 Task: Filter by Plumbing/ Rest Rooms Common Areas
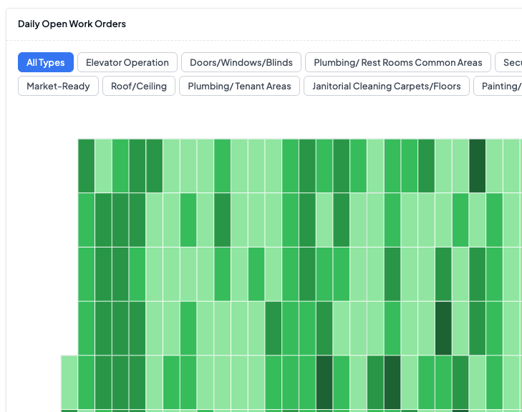click(x=398, y=62)
